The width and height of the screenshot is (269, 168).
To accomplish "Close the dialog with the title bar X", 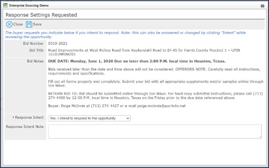I will (x=262, y=6).
